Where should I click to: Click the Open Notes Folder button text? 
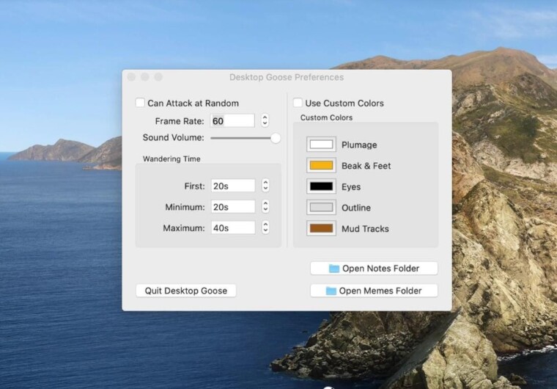coord(380,269)
